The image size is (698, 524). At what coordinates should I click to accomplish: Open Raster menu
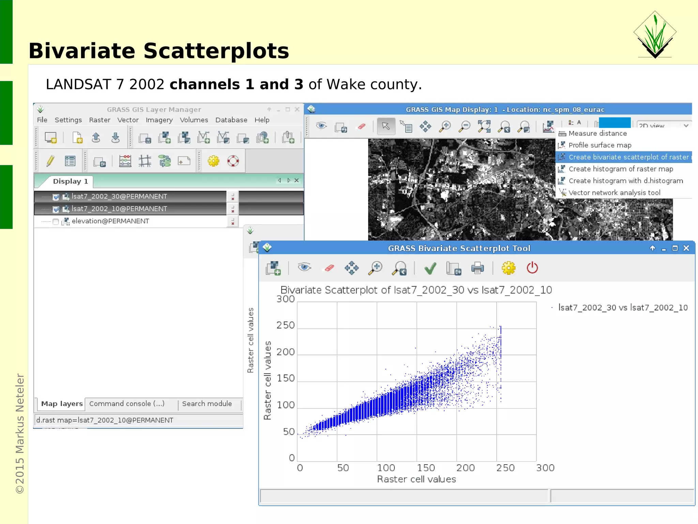100,120
